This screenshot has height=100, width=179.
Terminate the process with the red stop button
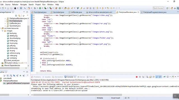[137, 77]
